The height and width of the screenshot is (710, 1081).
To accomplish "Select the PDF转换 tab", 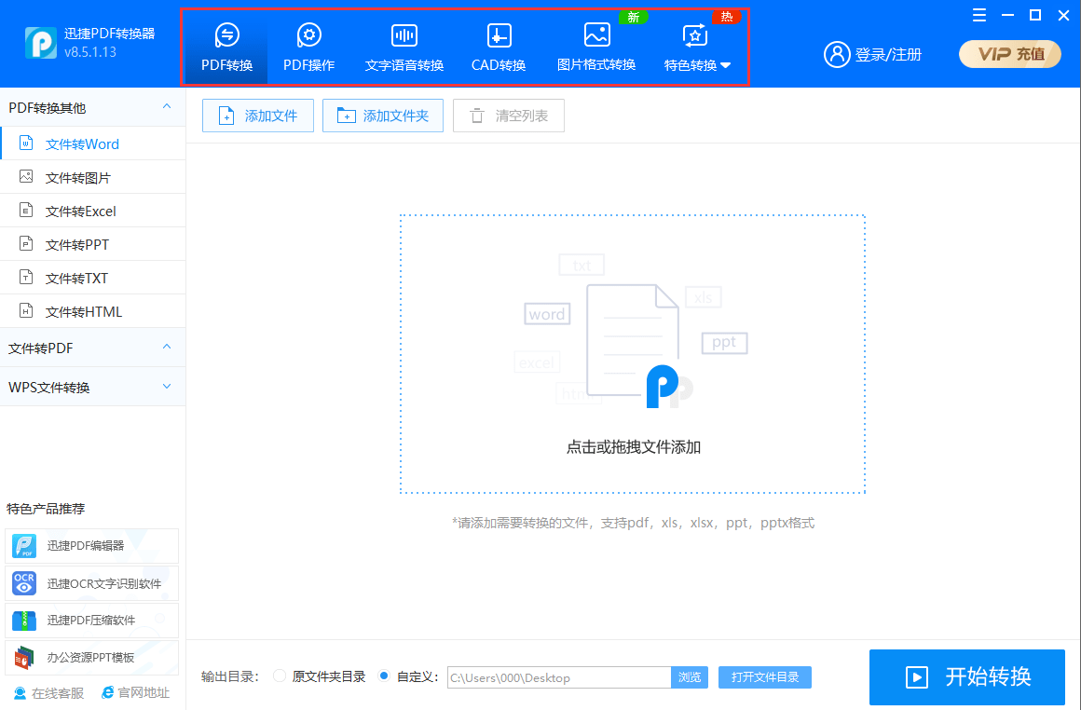I will [x=226, y=47].
